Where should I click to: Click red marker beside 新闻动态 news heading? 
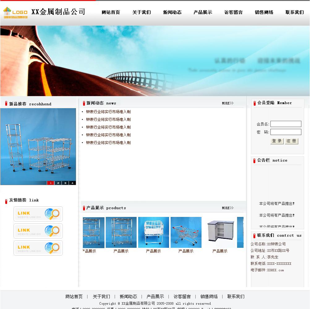(x=84, y=103)
